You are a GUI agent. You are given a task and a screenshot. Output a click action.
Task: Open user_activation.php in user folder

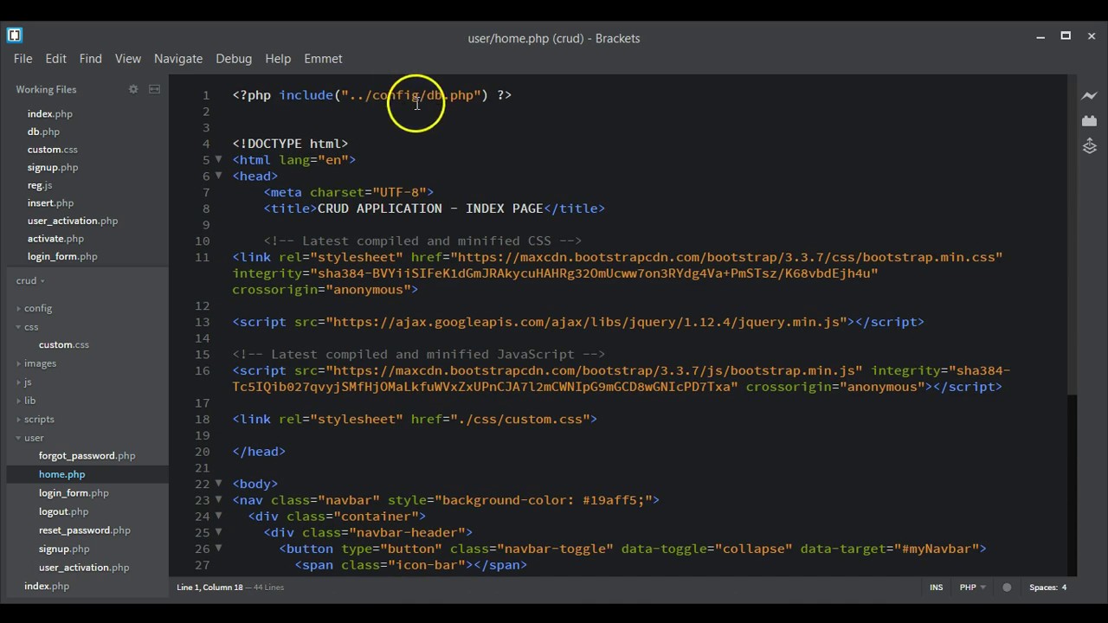[x=84, y=568]
